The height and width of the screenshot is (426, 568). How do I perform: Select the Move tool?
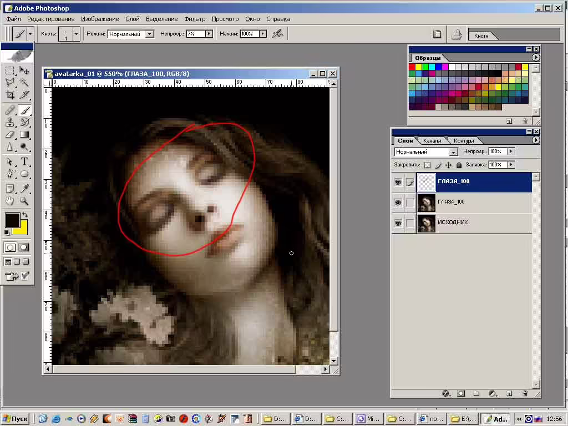[24, 70]
